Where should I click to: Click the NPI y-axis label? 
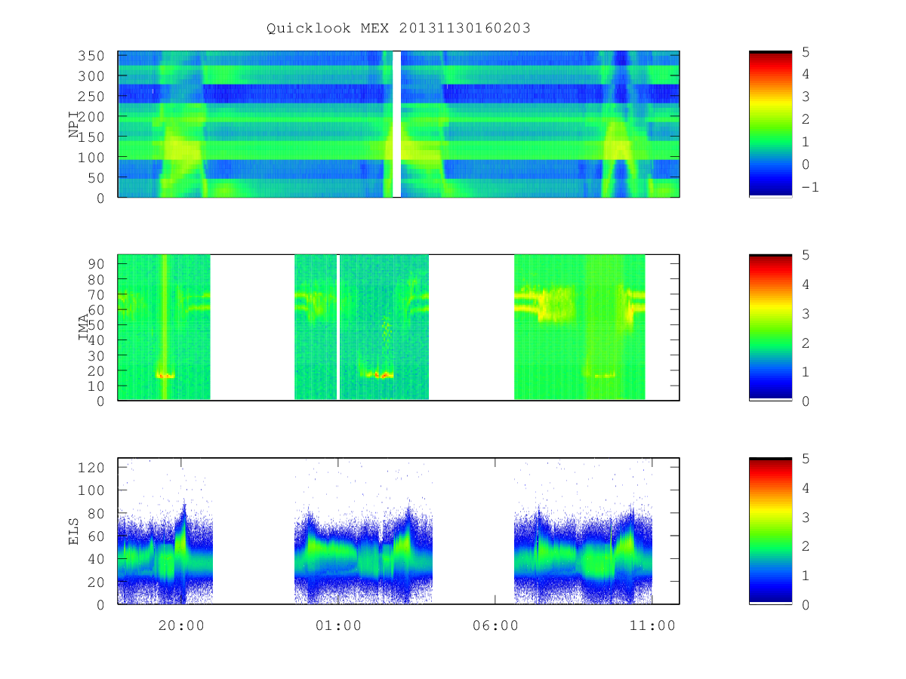[x=74, y=124]
